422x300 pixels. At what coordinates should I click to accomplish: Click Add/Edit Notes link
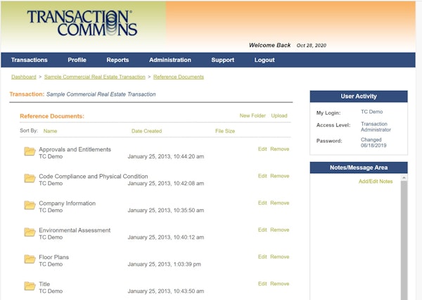[x=376, y=182]
